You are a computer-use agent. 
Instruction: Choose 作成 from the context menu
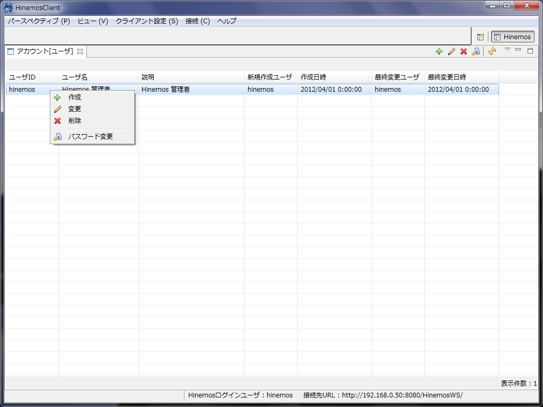pyautogui.click(x=92, y=98)
